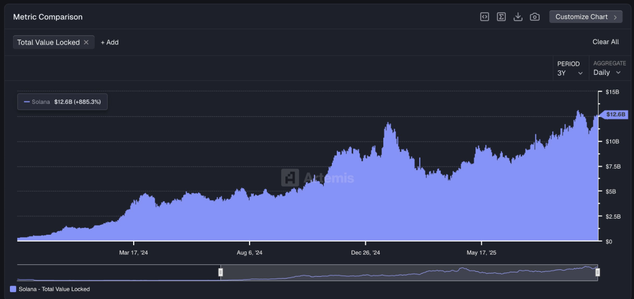Expand the Customize Chart panel
The width and height of the screenshot is (634, 299).
click(586, 17)
